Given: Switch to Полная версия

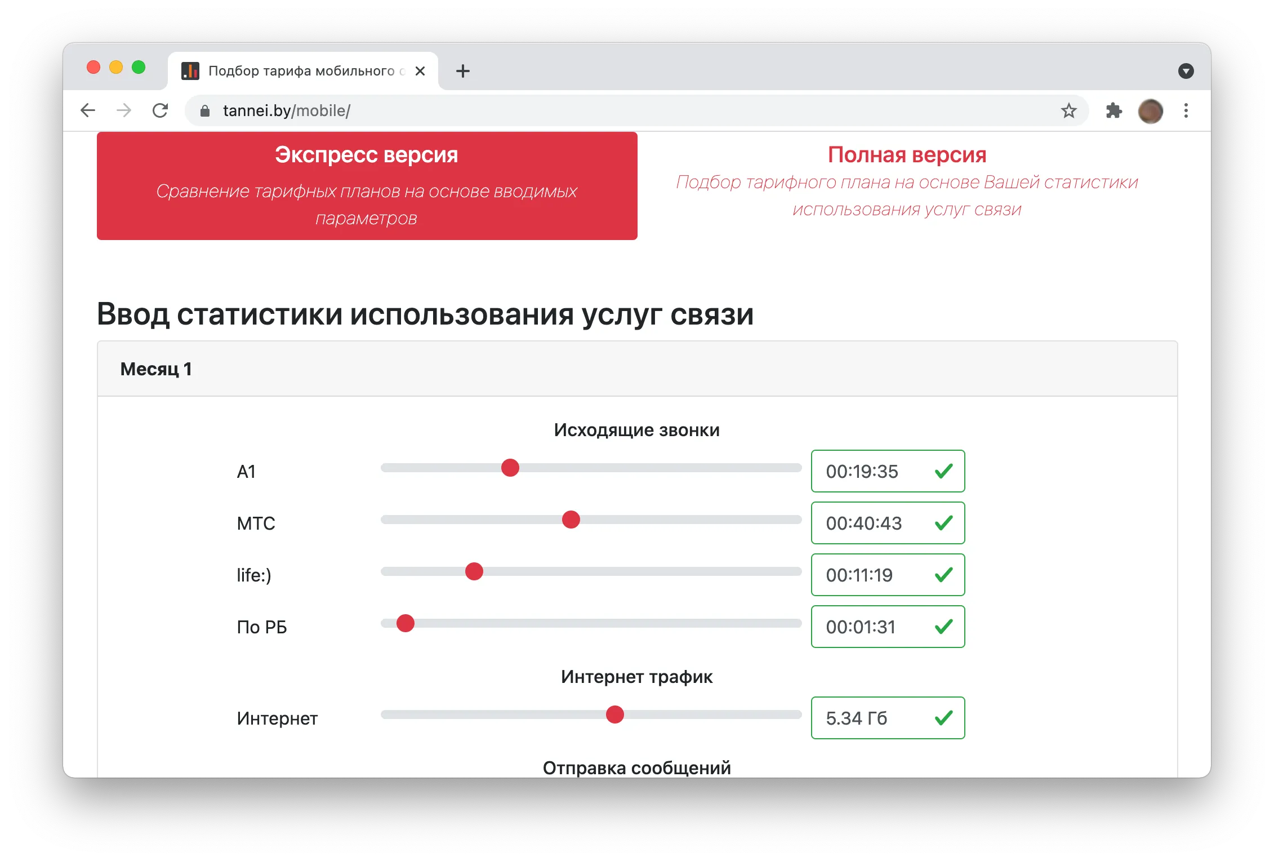Looking at the screenshot, I should [907, 181].
